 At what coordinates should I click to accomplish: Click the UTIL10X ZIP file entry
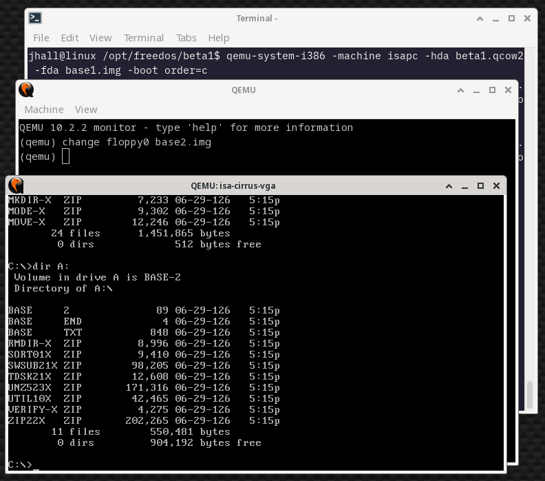144,398
